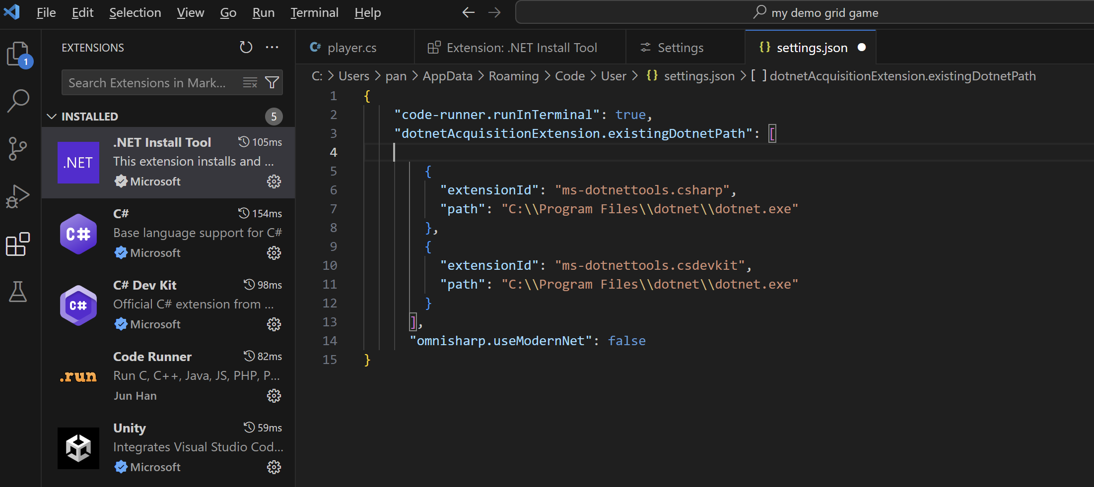Open the Testing flask icon
The height and width of the screenshot is (487, 1094).
click(x=18, y=292)
